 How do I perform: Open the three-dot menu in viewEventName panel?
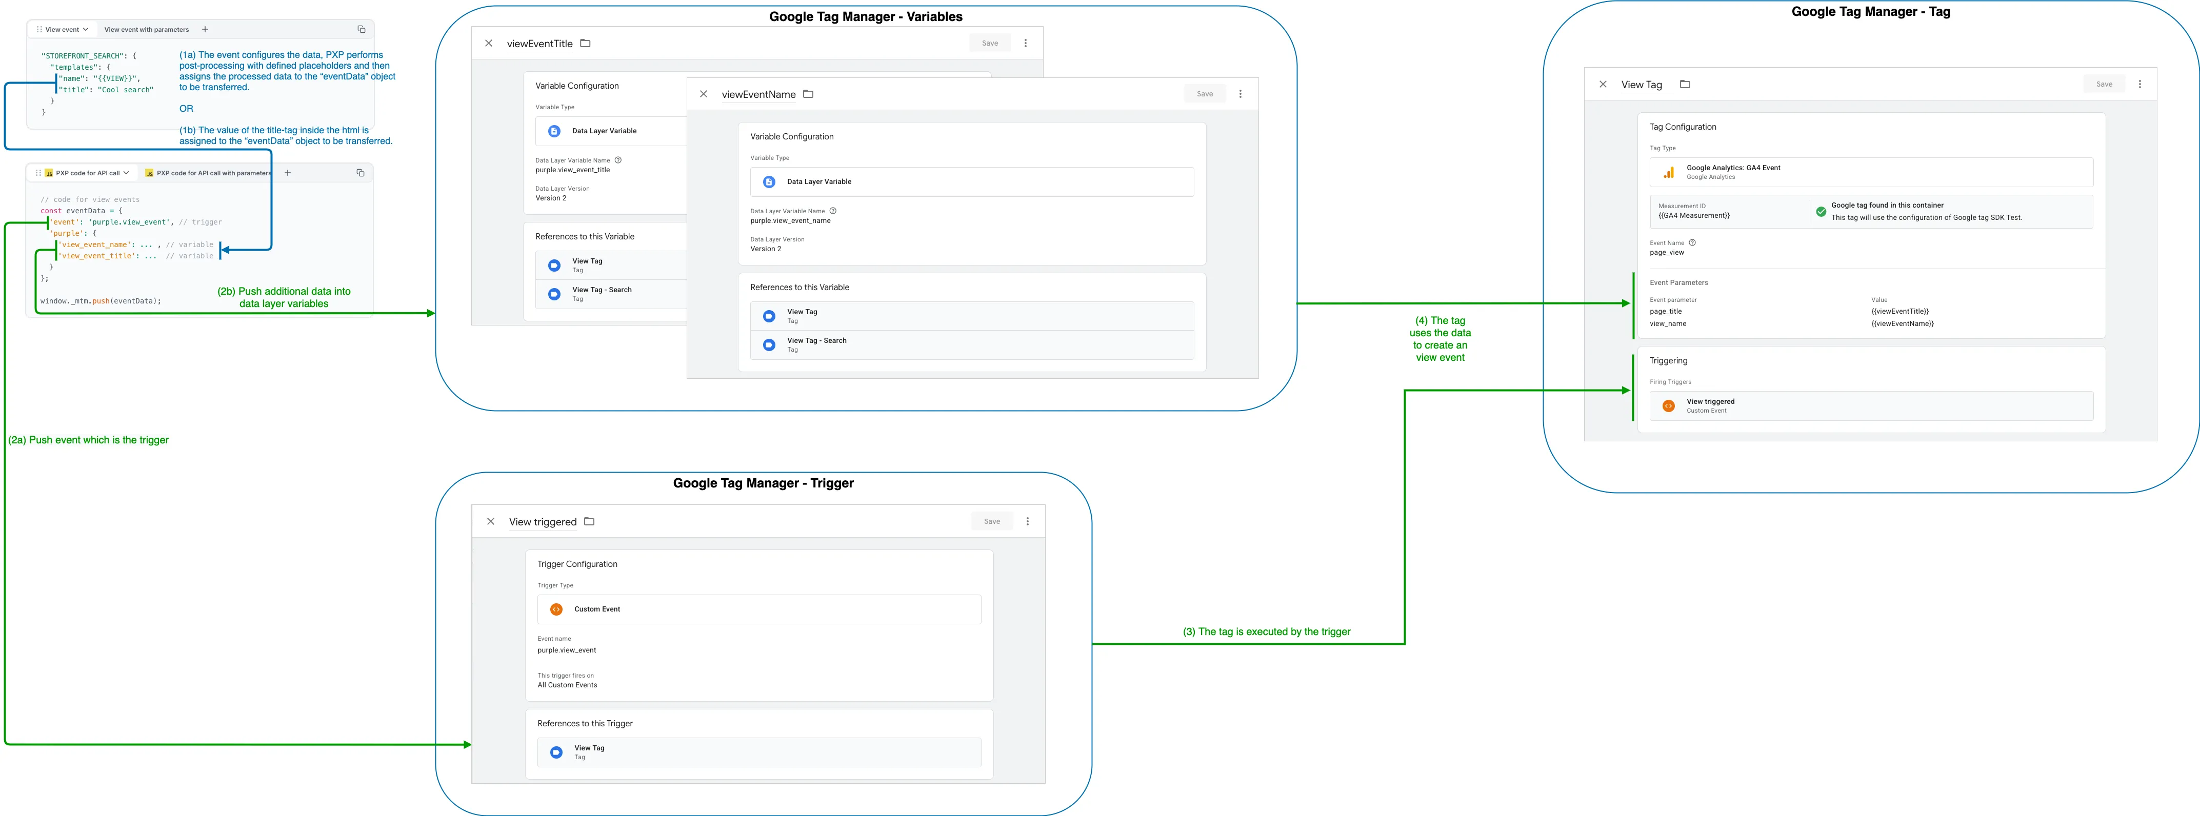coord(1240,94)
